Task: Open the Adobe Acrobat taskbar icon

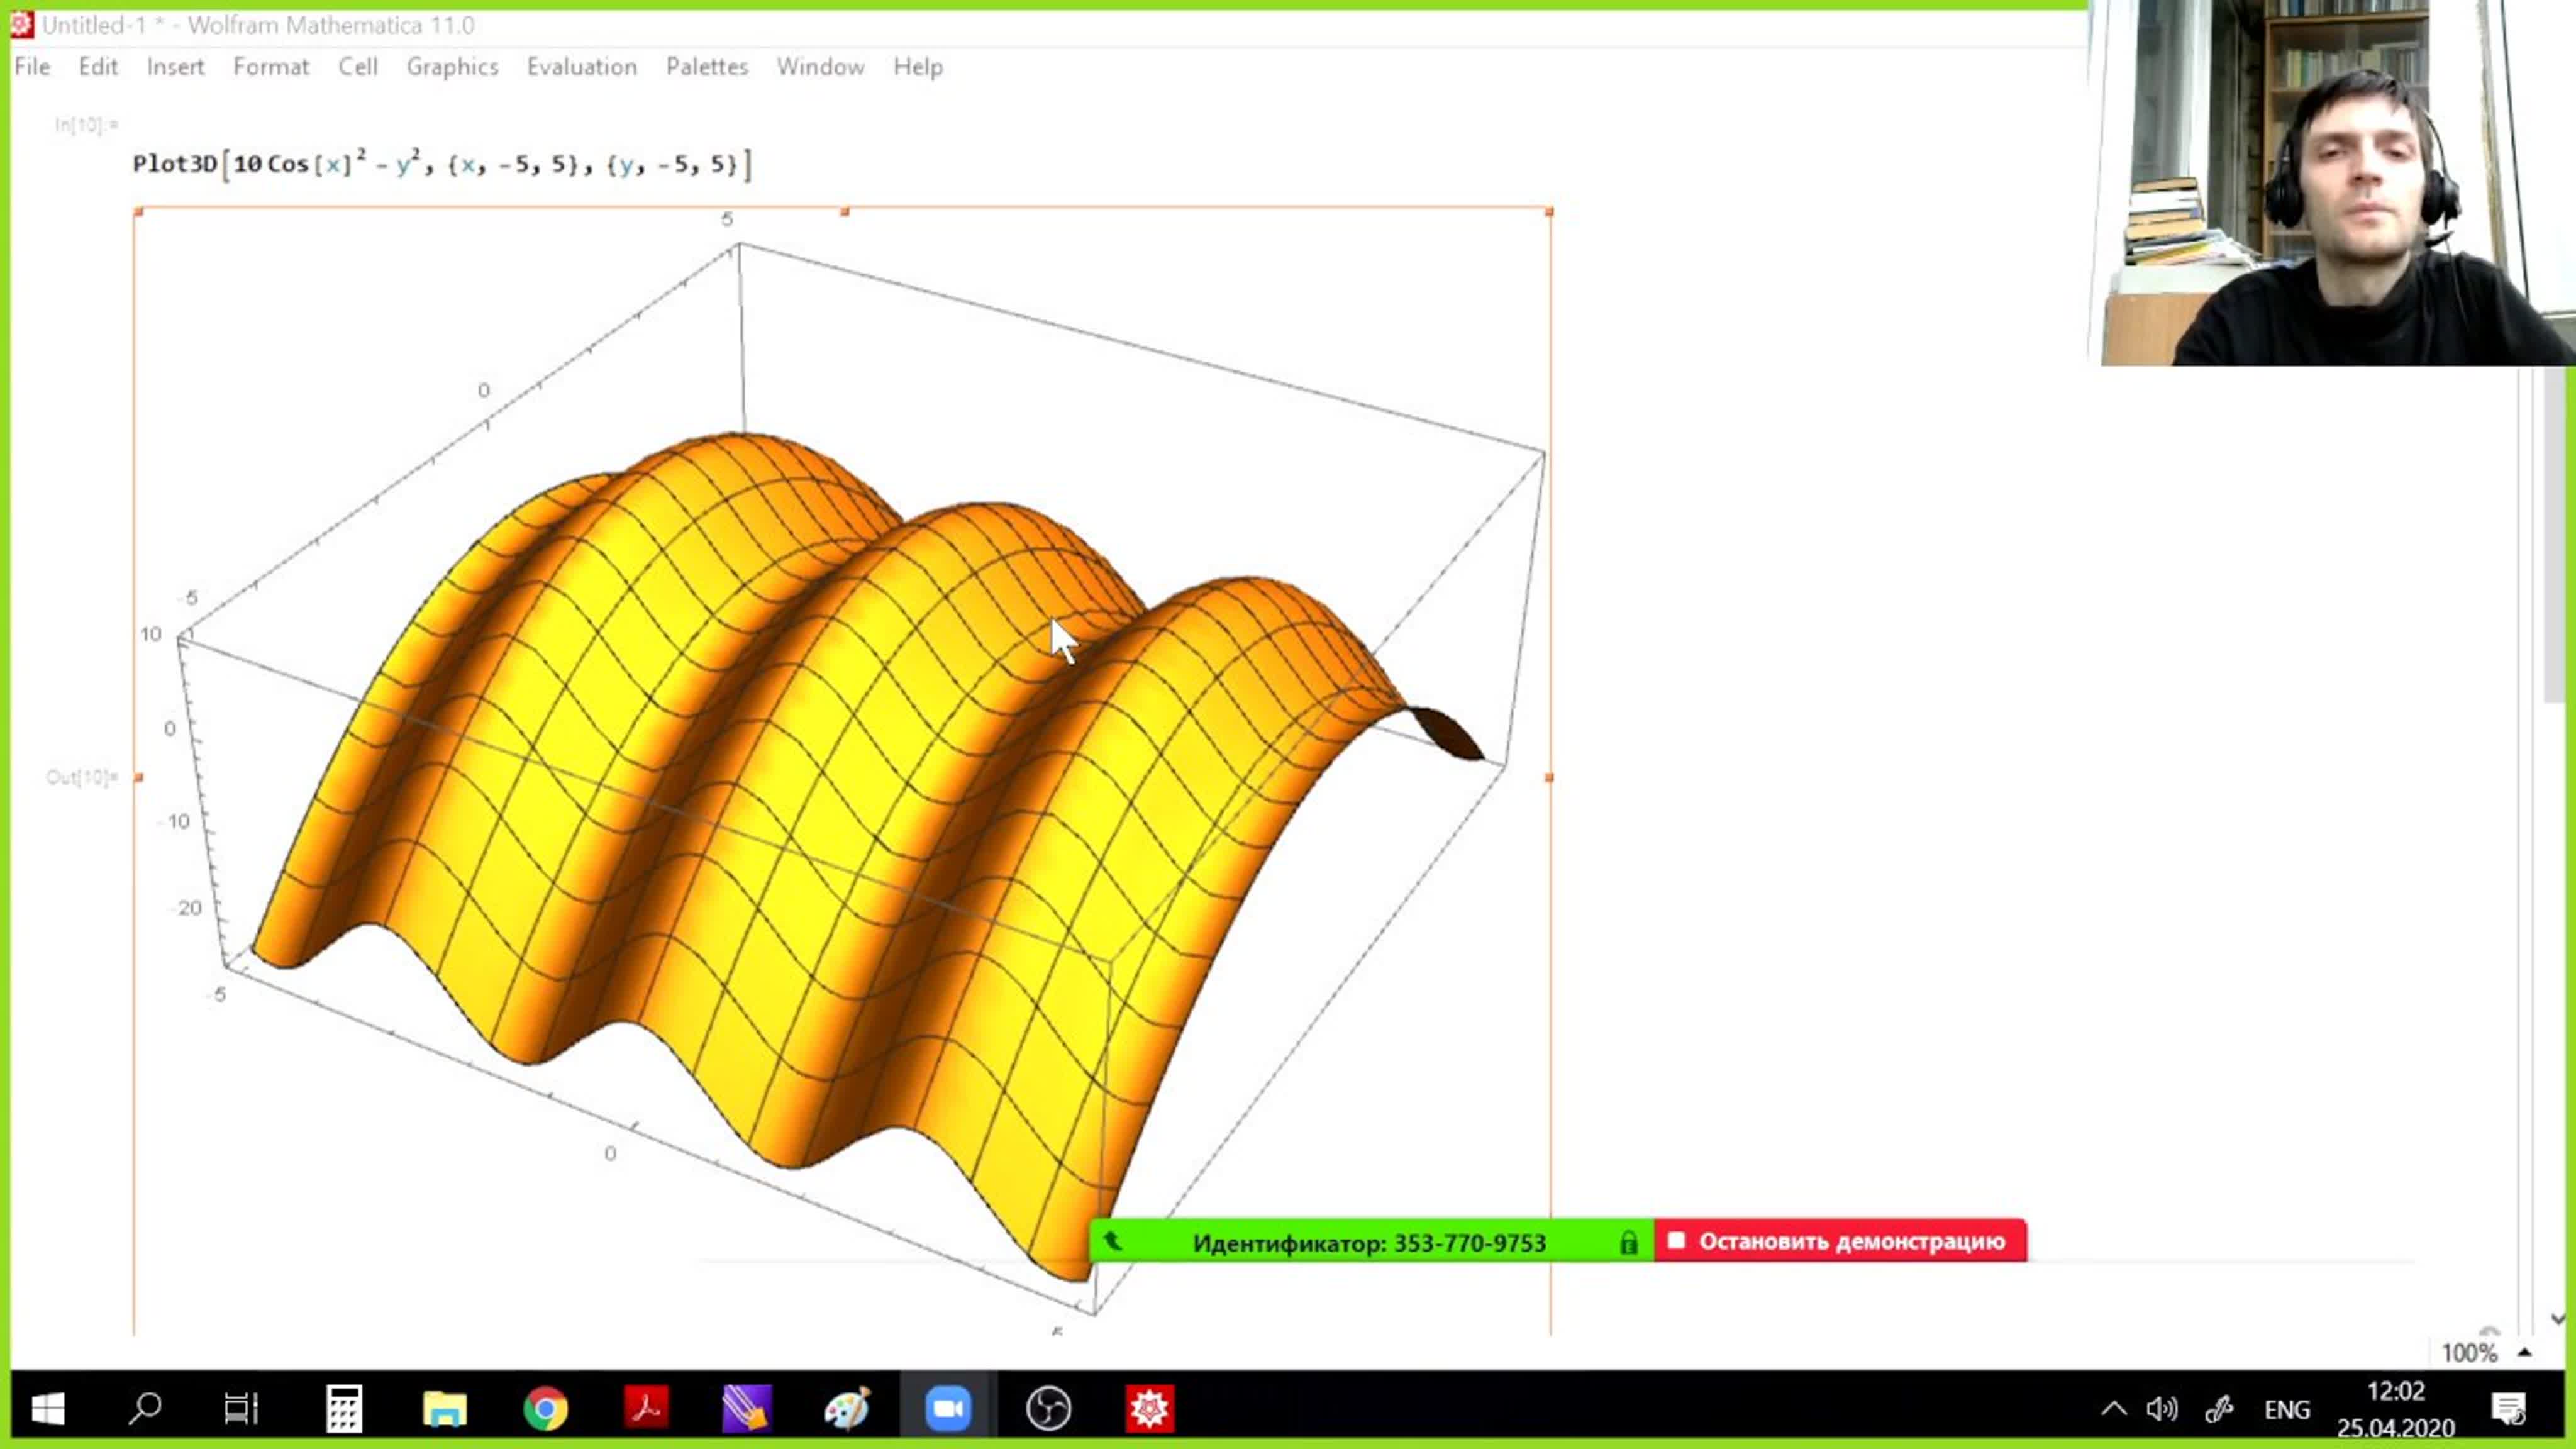Action: [646, 1409]
